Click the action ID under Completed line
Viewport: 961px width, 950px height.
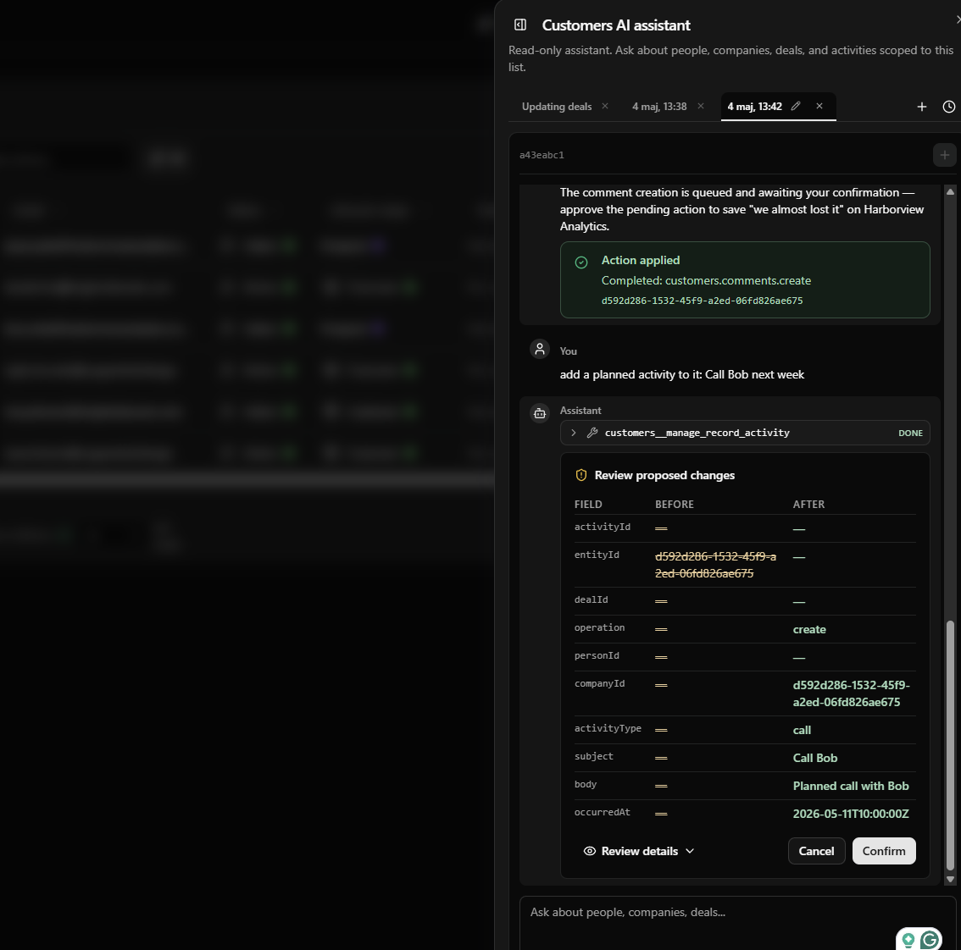point(702,301)
